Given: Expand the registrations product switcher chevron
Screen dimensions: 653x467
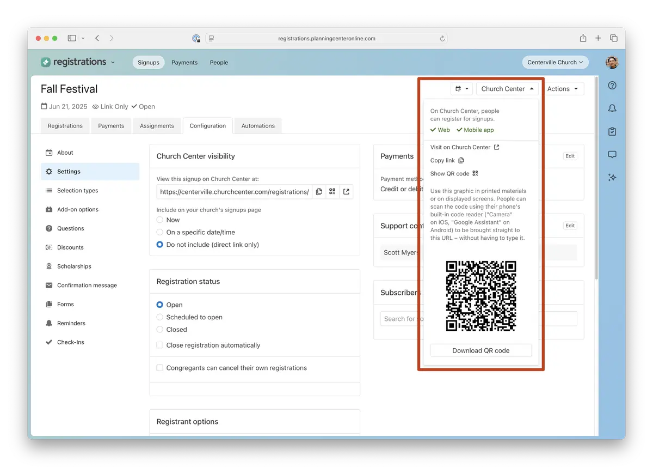Looking at the screenshot, I should pyautogui.click(x=113, y=63).
